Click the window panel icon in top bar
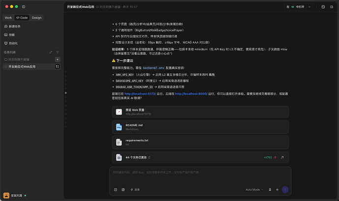This screenshot has height=201, width=339. (323, 7)
